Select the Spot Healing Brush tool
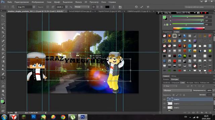215x120 pixels. click(x=3, y=41)
